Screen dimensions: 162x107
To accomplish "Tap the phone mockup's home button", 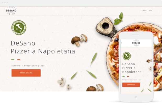I will (x=136, y=98).
